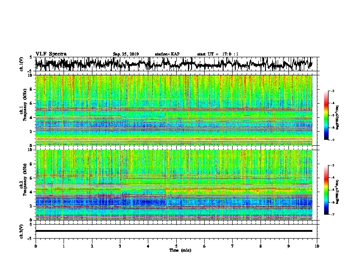Click the ch.1 spectrogram panel
This screenshot has width=357, height=276.
(x=174, y=110)
